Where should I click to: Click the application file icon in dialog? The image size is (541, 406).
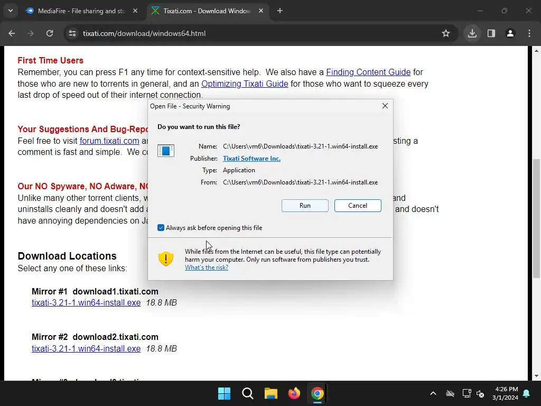coord(165,151)
